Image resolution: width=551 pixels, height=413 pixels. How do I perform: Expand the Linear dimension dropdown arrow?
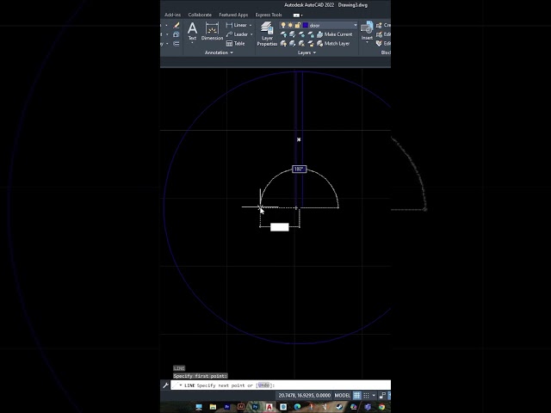(x=251, y=25)
